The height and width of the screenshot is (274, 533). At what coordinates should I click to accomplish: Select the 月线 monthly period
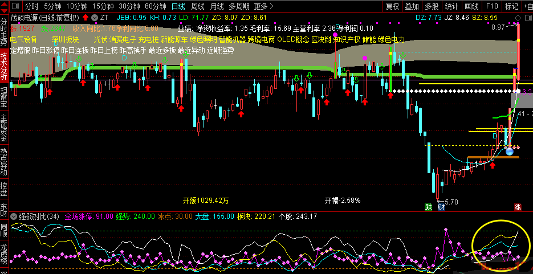(x=217, y=6)
